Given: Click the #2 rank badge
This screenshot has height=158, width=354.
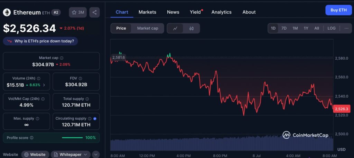Looking at the screenshot, I should (x=56, y=12).
